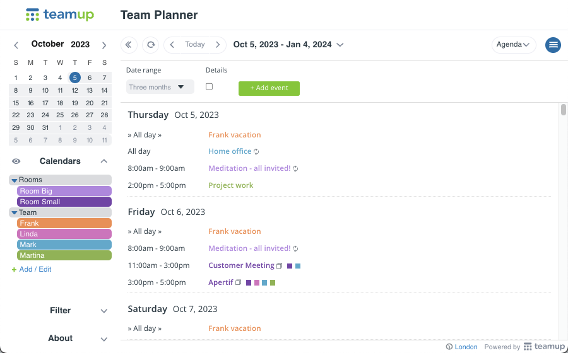This screenshot has width=568, height=353.
Task: Go to next date range arrow
Action: [218, 45]
